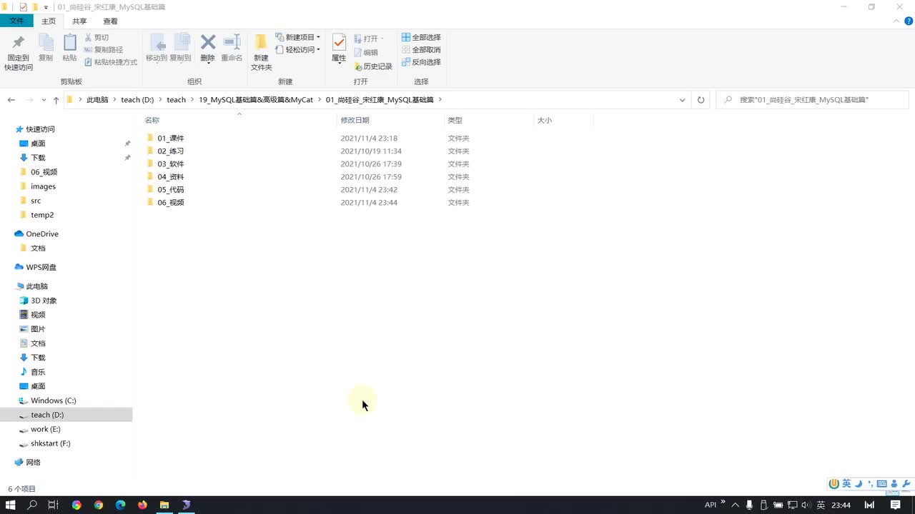This screenshot has width=915, height=514.
Task: Expand the address bar history dropdown
Action: click(683, 100)
